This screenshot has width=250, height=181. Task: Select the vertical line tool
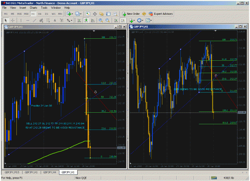pyautogui.click(x=21, y=20)
